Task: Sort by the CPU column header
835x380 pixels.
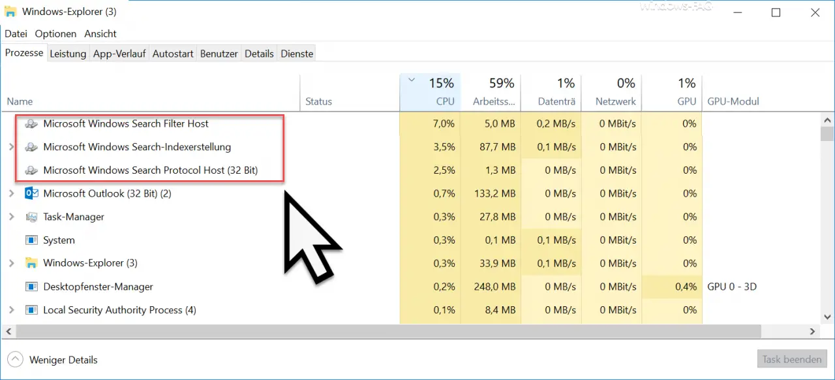Action: point(430,92)
